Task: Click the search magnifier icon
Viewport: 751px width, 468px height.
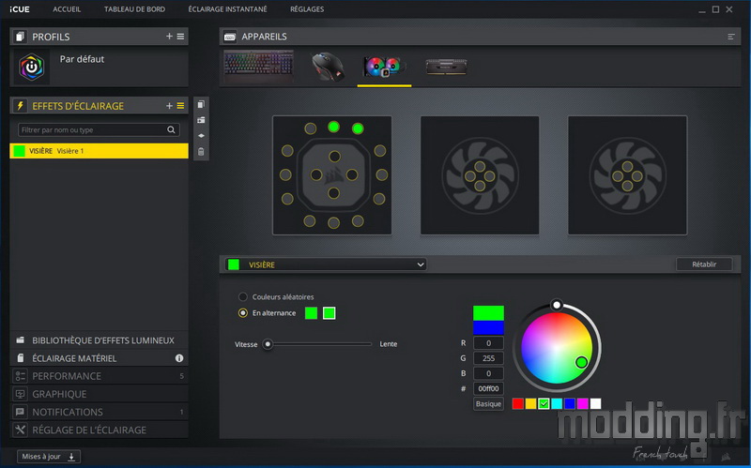Action: coord(171,129)
